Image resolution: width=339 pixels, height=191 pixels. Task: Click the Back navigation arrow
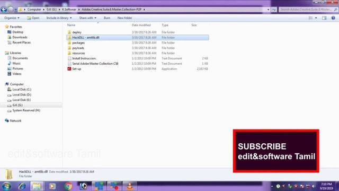[4, 10]
